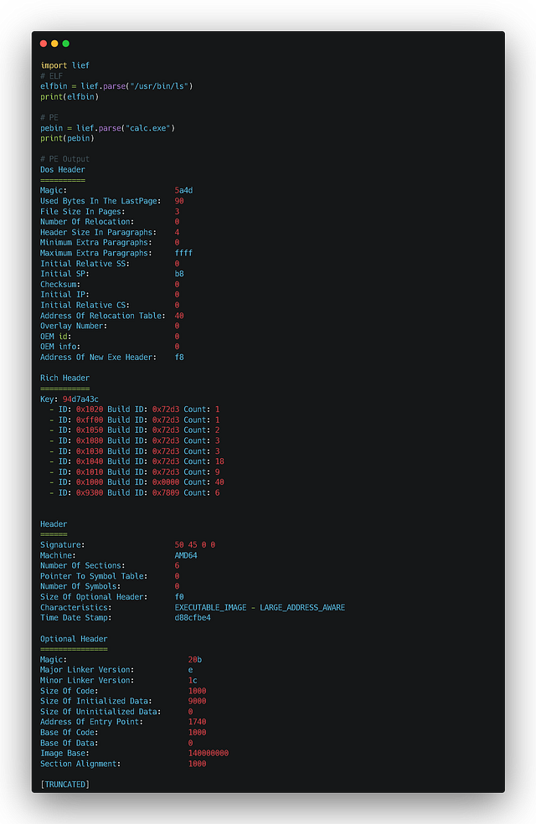Select Build ID '0x7809'
This screenshot has height=824, width=536.
[166, 493]
